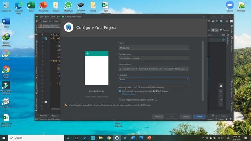Enable Use legacy android.support libraries checkbox
The image size is (251, 141).
pyautogui.click(x=120, y=99)
